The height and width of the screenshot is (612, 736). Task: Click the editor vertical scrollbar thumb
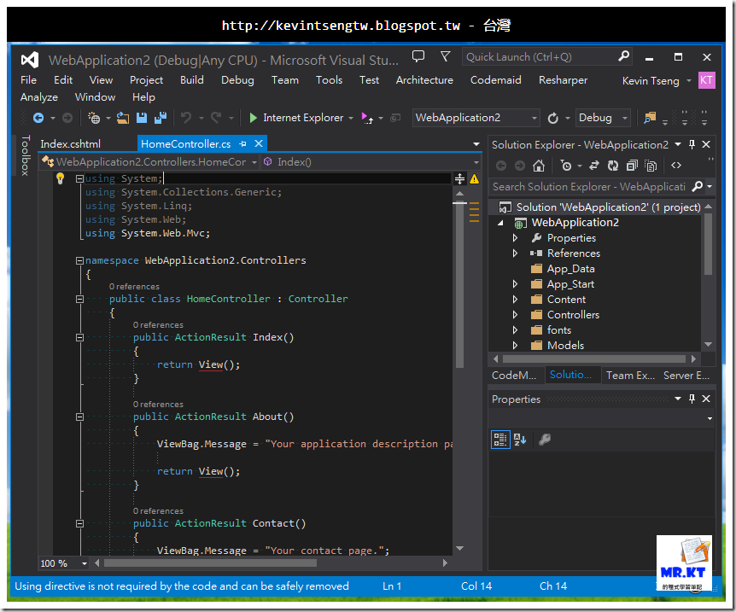[459, 284]
